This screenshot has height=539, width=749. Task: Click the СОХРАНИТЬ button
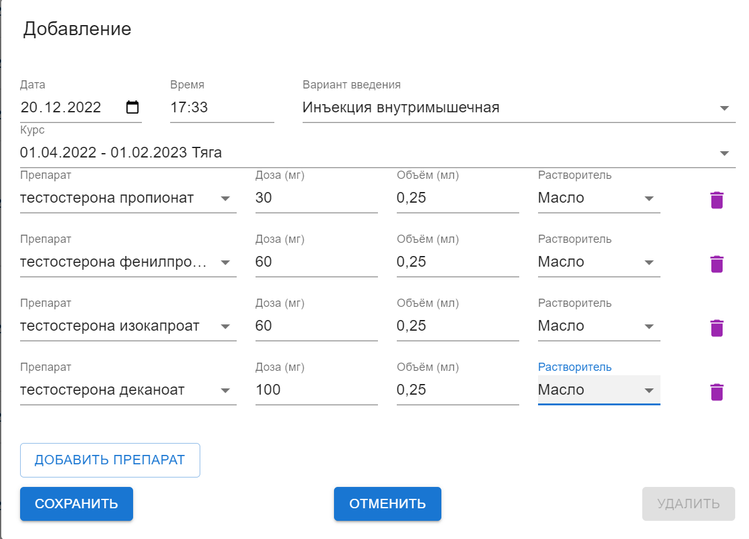[x=76, y=503]
